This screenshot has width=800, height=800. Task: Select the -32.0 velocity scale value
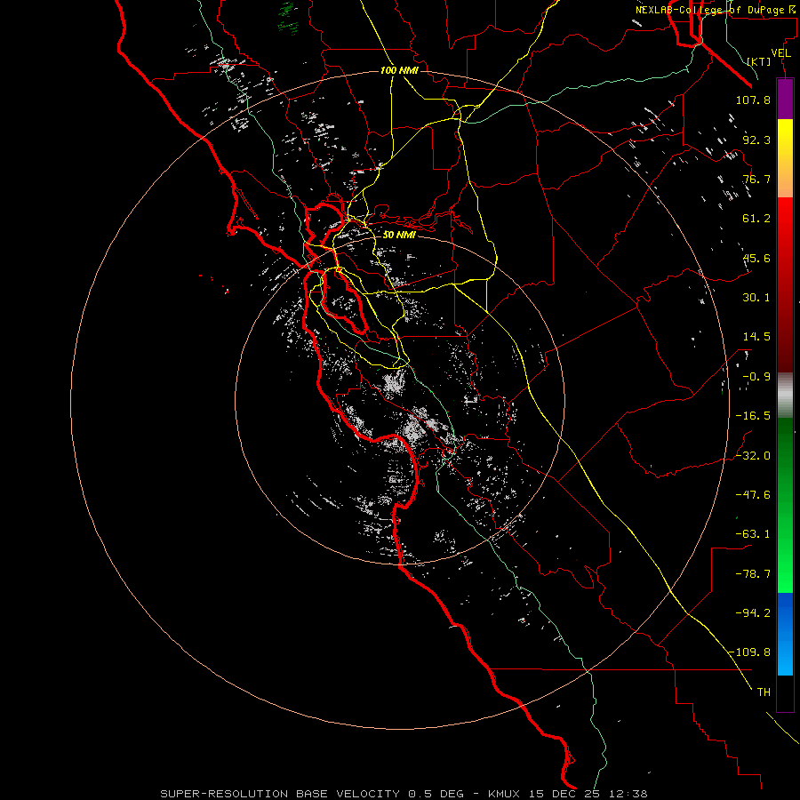pos(753,456)
